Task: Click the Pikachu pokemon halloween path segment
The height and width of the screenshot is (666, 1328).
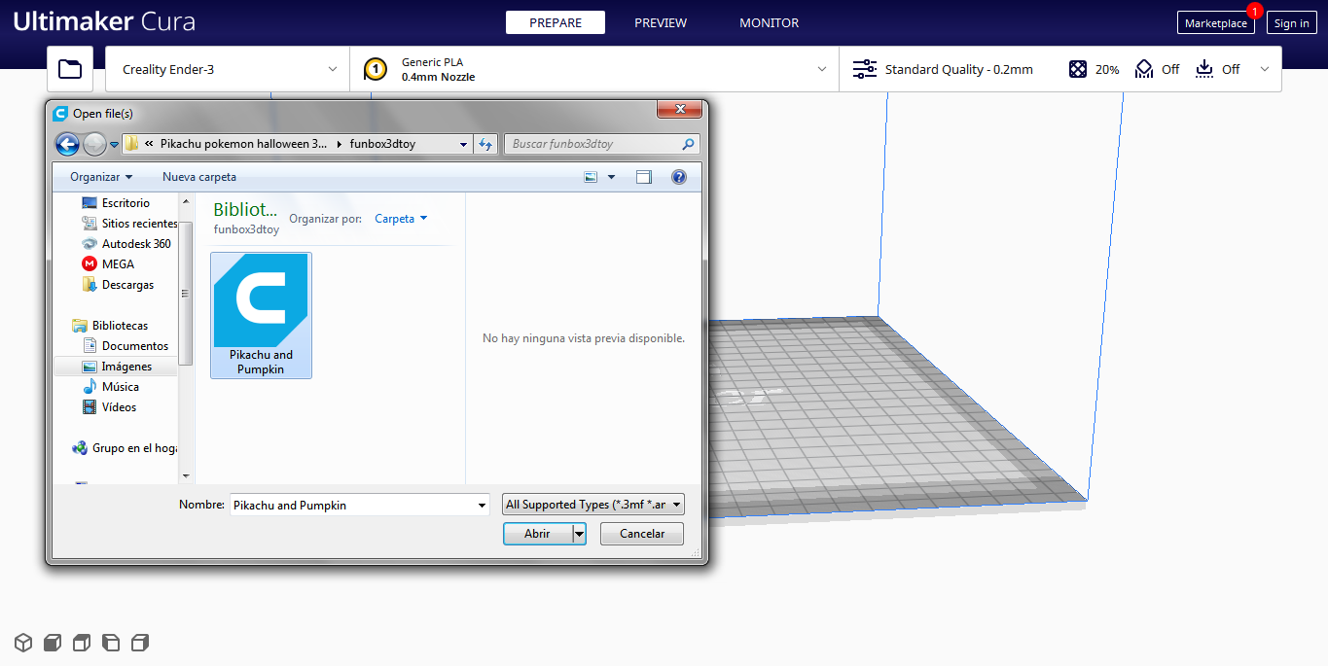Action: tap(243, 144)
